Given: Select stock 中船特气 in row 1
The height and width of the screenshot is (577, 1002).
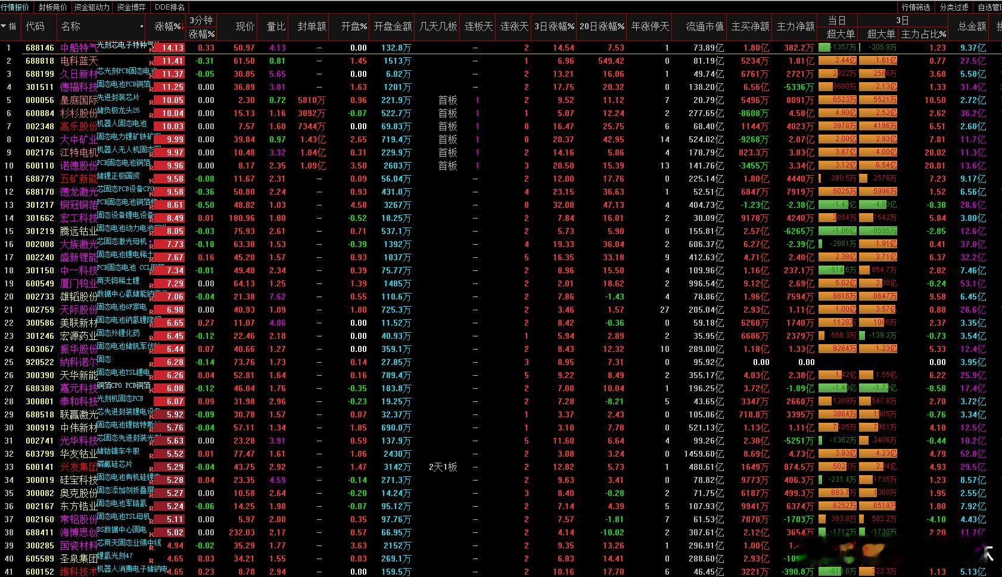Looking at the screenshot, I should coord(79,48).
